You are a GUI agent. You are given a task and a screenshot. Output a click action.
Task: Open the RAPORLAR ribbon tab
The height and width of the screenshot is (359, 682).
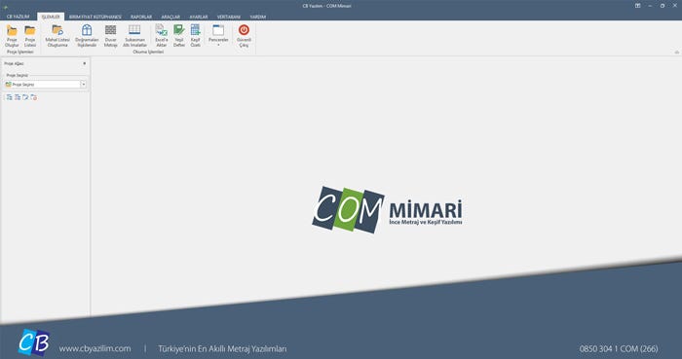point(141,17)
